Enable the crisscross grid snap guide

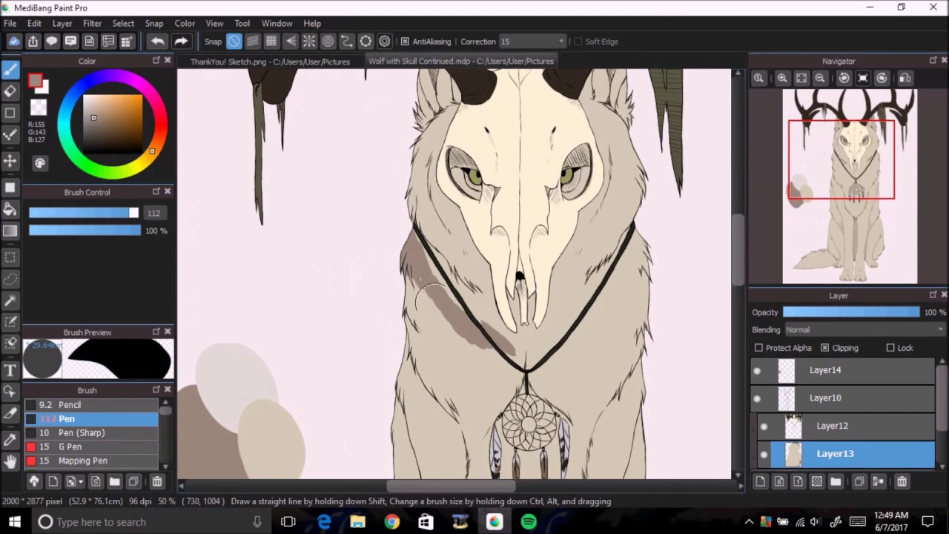coord(271,42)
